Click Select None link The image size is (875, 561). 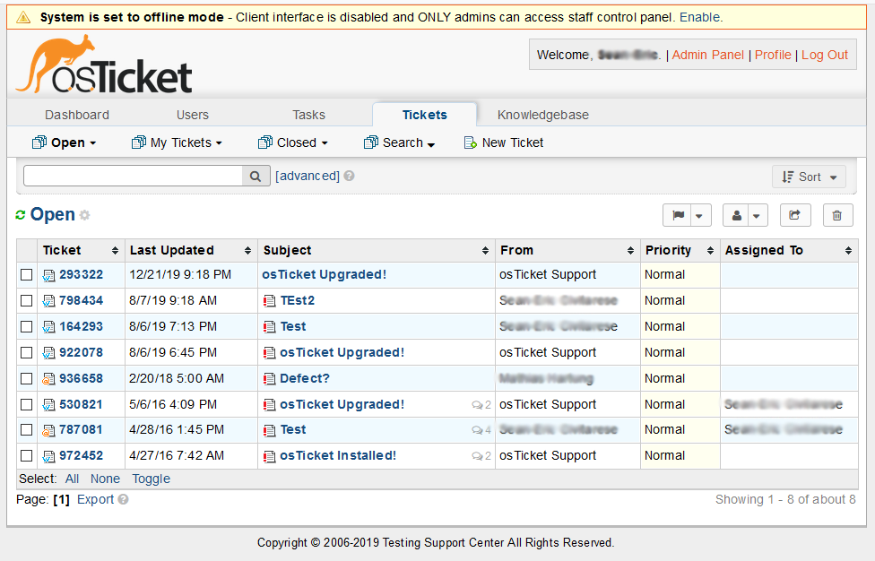click(x=105, y=479)
